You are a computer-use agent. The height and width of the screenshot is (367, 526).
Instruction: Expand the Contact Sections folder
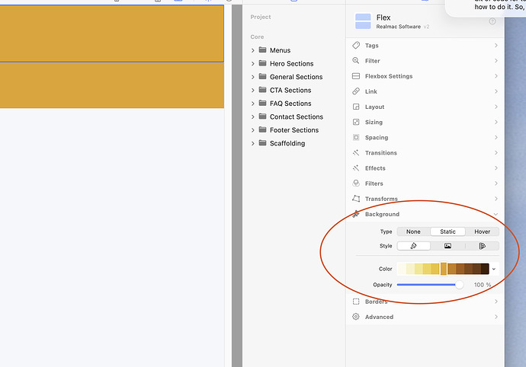coord(253,116)
